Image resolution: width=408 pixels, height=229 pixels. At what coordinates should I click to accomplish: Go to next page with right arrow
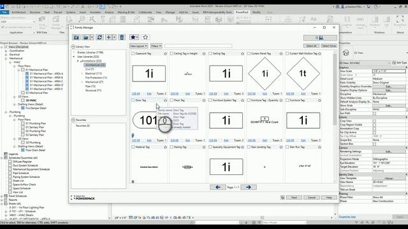pyautogui.click(x=249, y=187)
